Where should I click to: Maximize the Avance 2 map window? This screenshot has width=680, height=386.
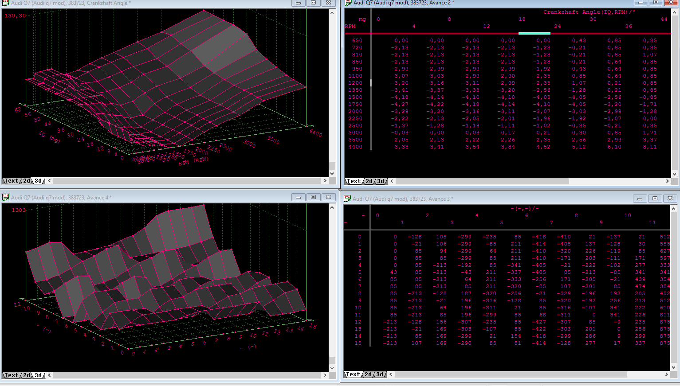[x=656, y=3]
